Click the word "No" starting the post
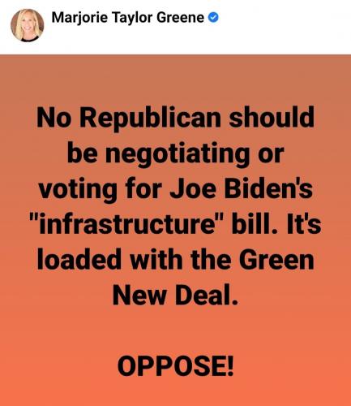351x406 pixels. point(54,117)
